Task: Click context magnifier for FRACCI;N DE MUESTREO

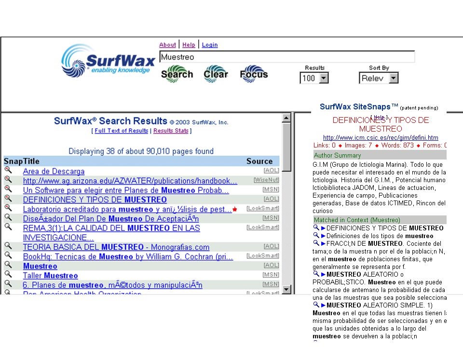Action: click(x=316, y=243)
